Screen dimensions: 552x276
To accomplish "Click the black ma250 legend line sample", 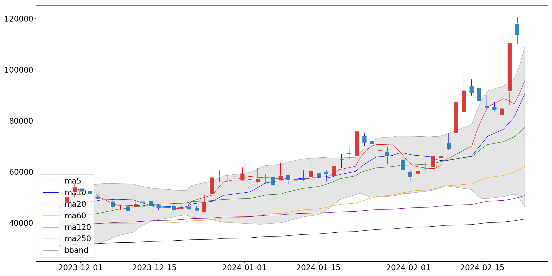I will click(x=51, y=239).
